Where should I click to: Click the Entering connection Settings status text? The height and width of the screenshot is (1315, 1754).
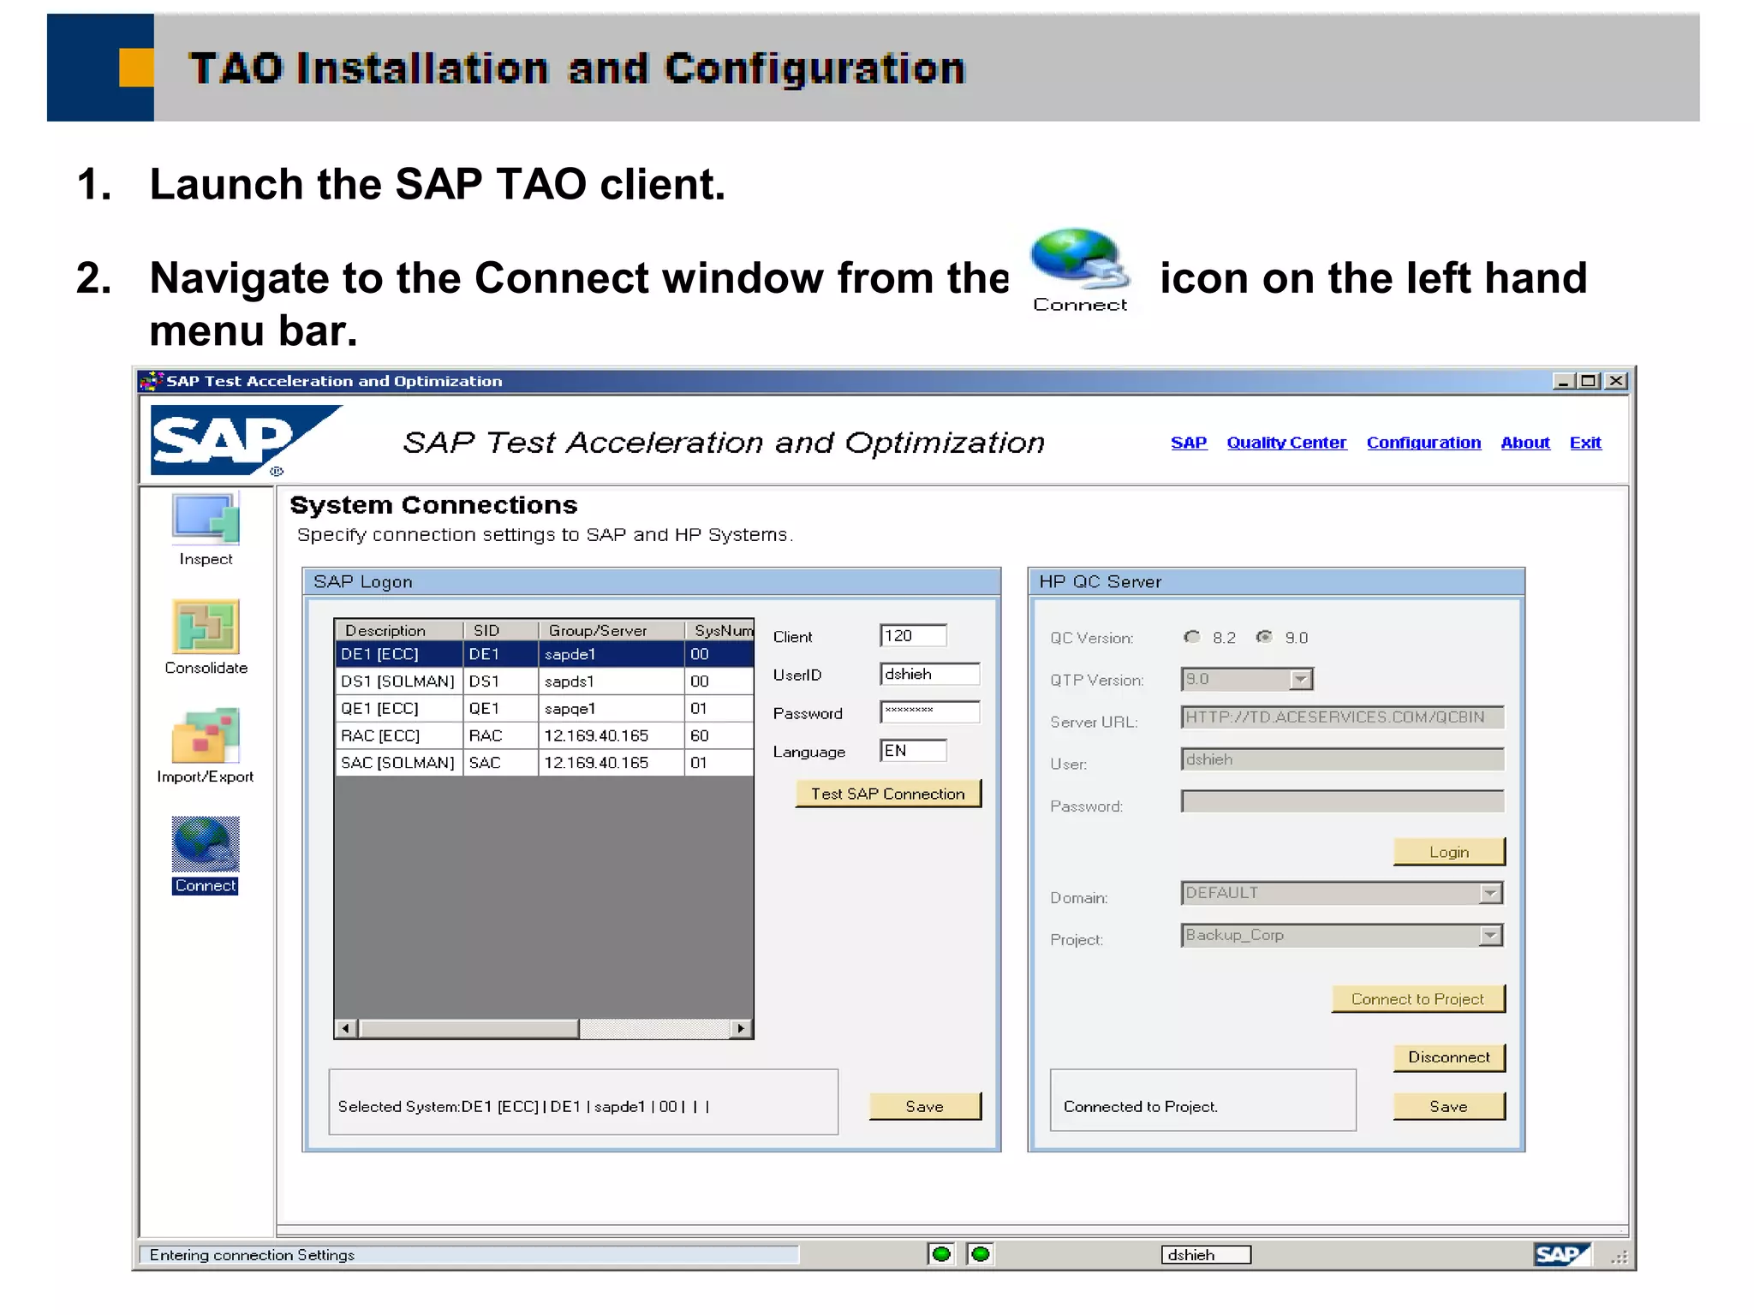252,1255
